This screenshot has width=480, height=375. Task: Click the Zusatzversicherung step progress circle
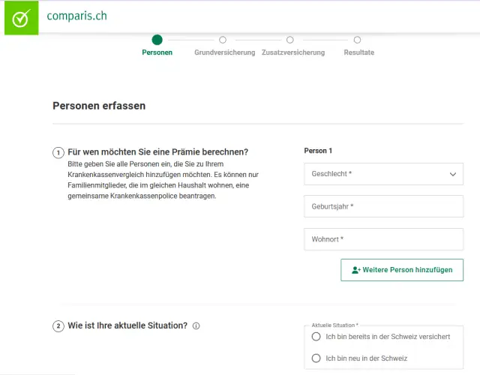tap(290, 40)
